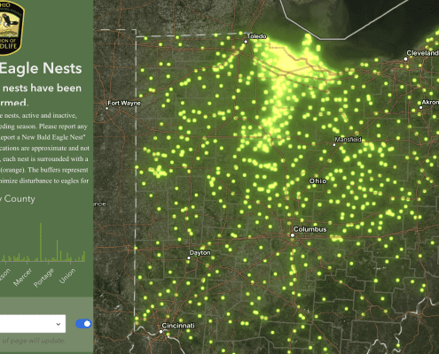
Task: Click the Fort Wayne city marker
Action: point(107,108)
